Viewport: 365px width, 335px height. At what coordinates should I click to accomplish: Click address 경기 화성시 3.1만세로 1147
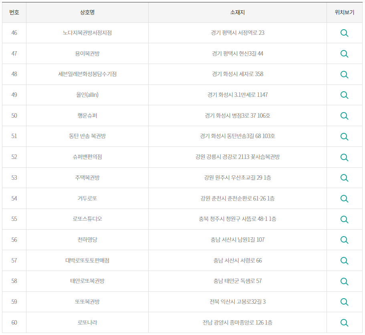click(238, 95)
